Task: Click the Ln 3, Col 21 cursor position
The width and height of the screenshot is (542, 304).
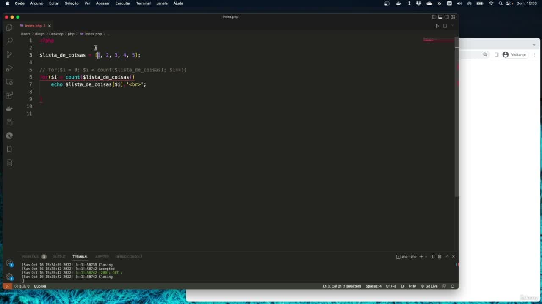Action: pyautogui.click(x=342, y=286)
